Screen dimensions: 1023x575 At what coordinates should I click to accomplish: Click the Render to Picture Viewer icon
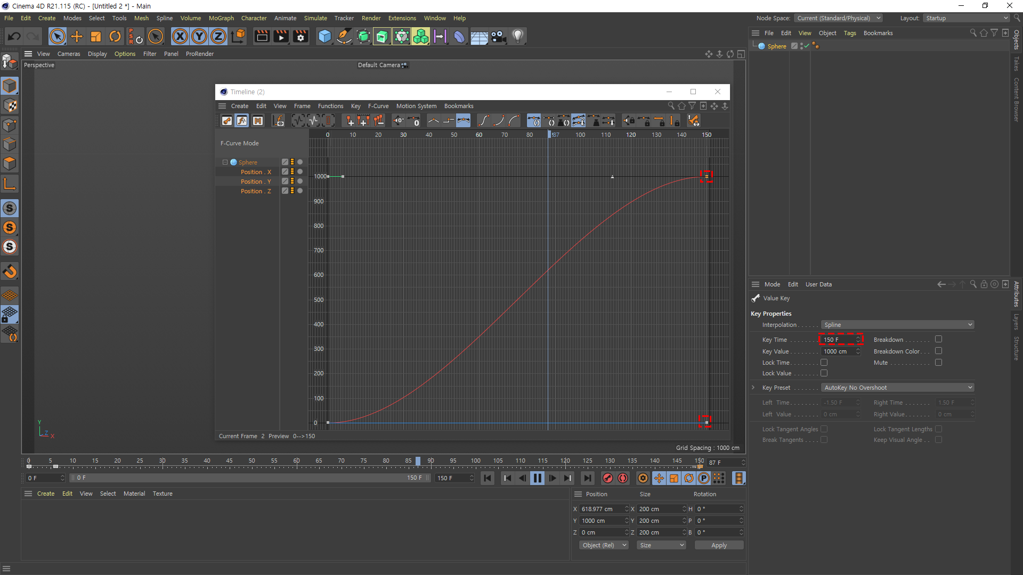(281, 36)
